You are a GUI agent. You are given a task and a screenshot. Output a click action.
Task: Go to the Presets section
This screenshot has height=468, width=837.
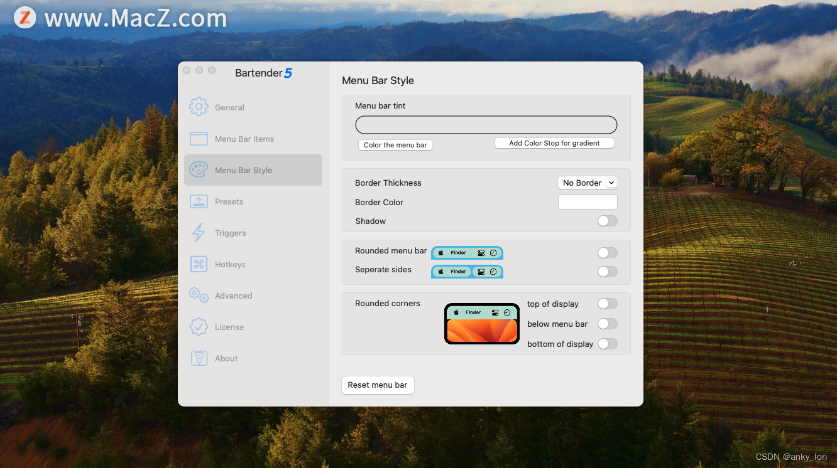click(253, 201)
